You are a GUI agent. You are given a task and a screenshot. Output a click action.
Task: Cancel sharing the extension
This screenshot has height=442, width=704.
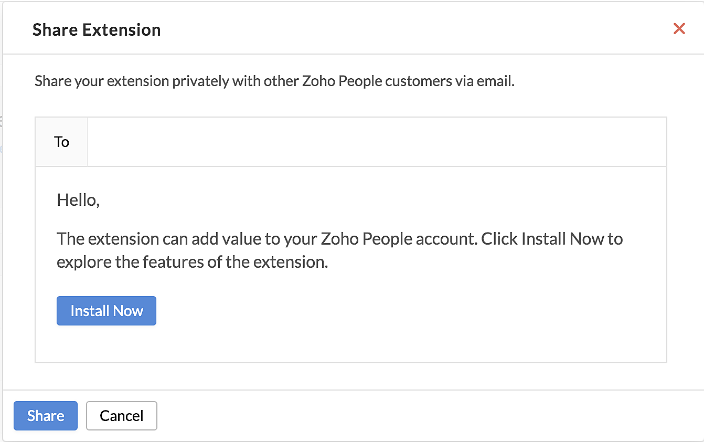pos(121,416)
